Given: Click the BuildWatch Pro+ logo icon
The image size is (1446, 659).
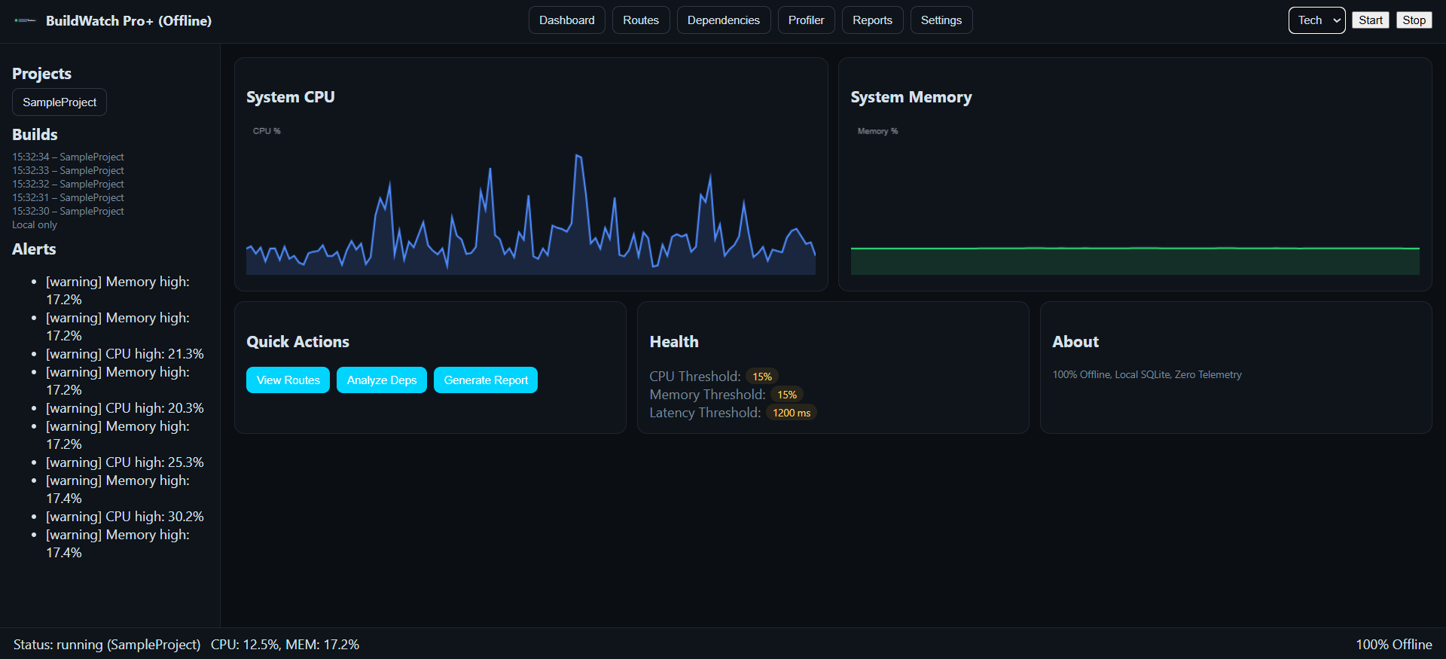Looking at the screenshot, I should [25, 20].
